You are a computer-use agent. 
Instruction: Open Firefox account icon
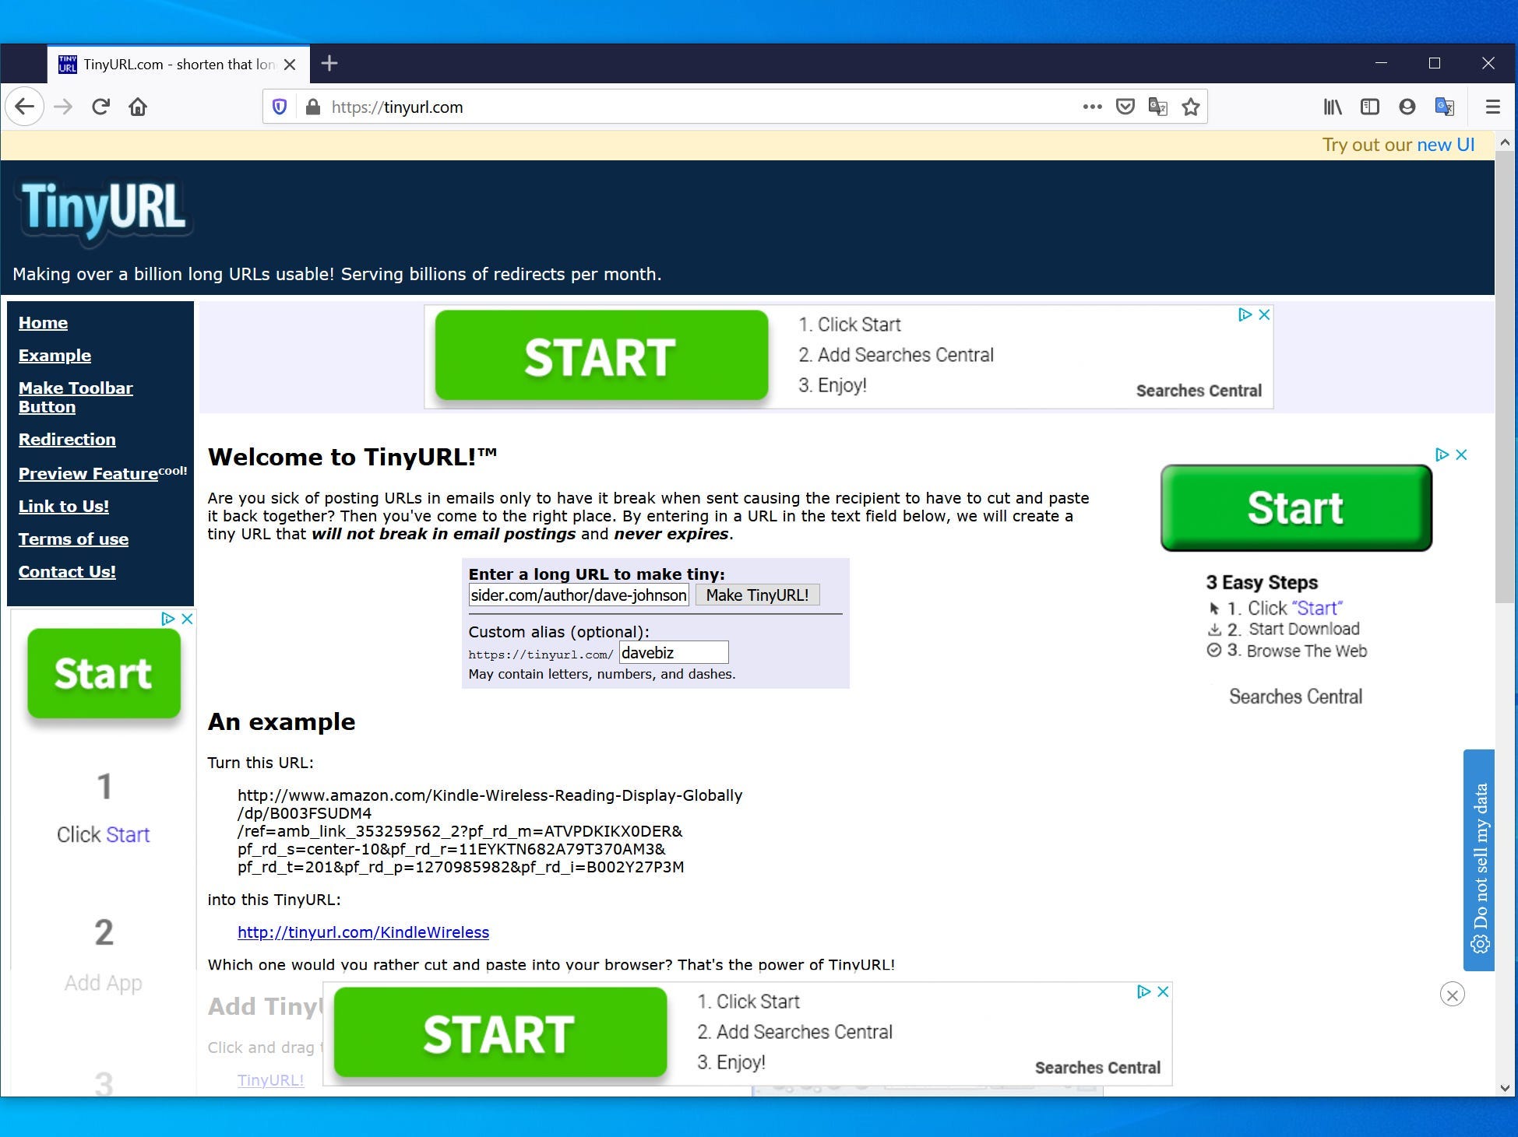pyautogui.click(x=1407, y=107)
